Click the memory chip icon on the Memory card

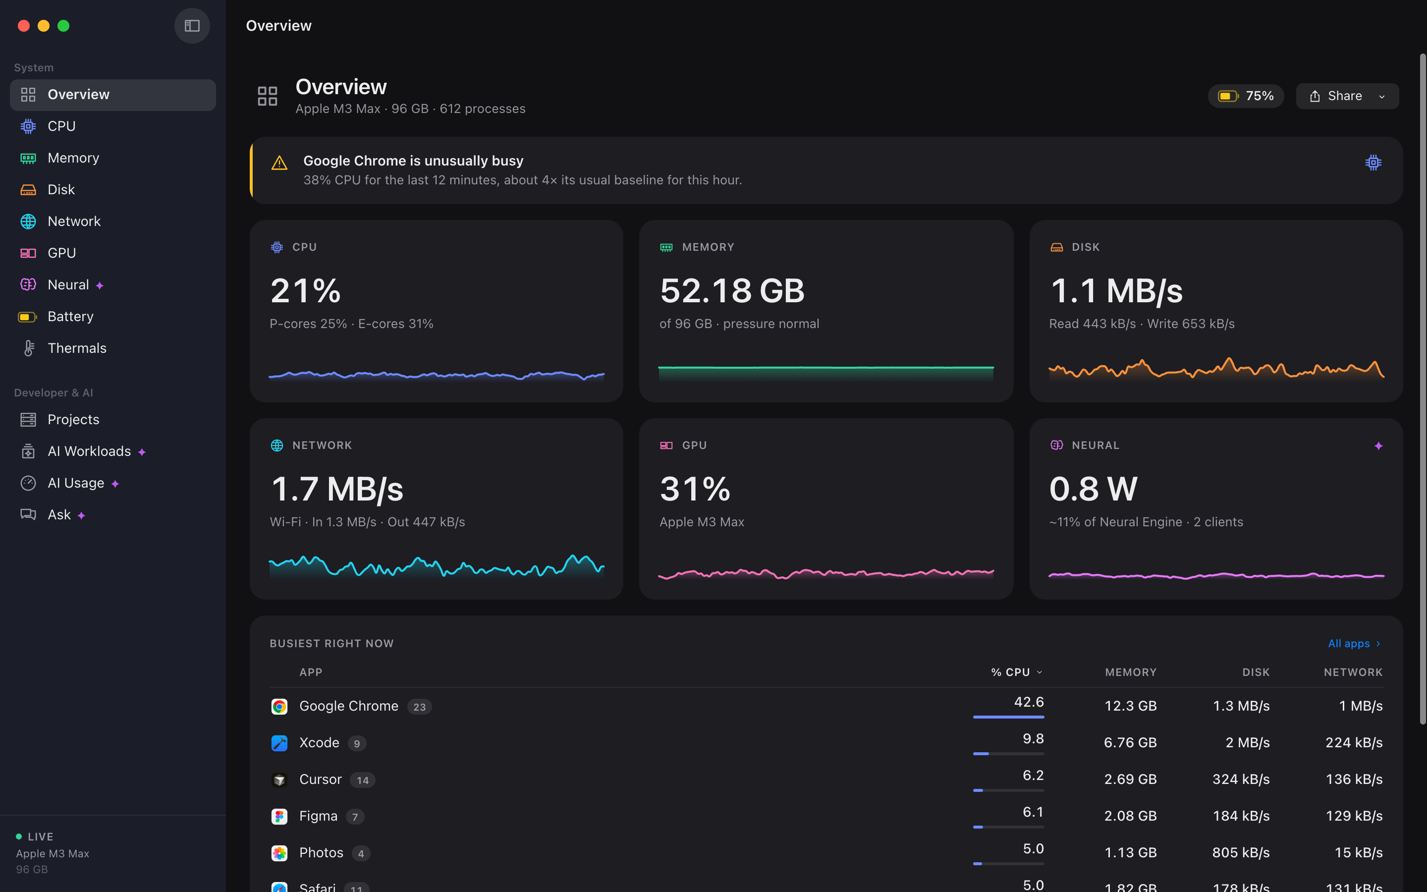[x=666, y=247]
